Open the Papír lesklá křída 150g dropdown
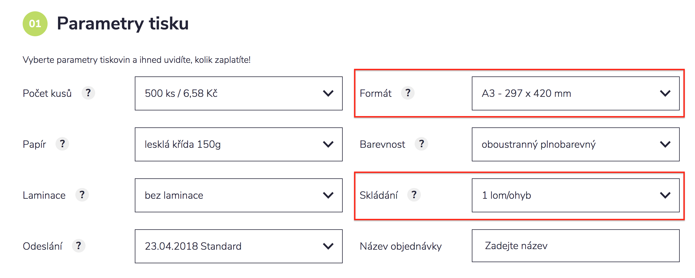The image size is (695, 278). coord(238,144)
